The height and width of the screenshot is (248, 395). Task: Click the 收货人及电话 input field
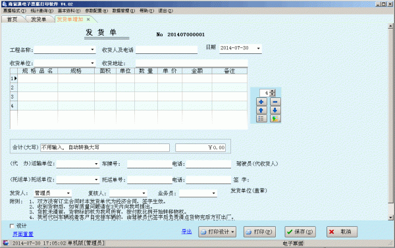coord(167,49)
